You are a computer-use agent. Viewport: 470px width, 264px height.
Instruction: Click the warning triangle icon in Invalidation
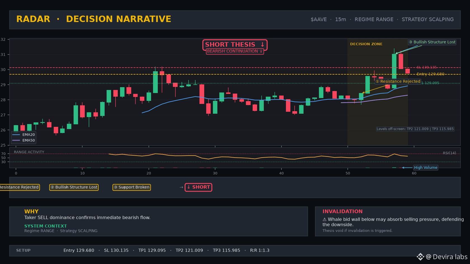[325, 220]
